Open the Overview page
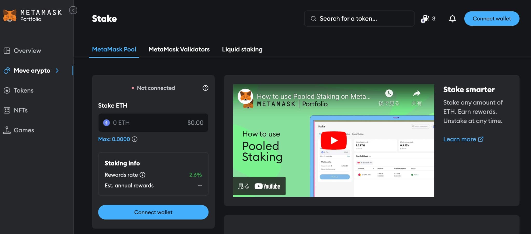The image size is (531, 234). (x=27, y=51)
